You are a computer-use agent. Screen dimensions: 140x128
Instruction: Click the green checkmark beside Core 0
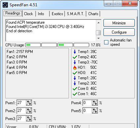[x=75, y=89]
